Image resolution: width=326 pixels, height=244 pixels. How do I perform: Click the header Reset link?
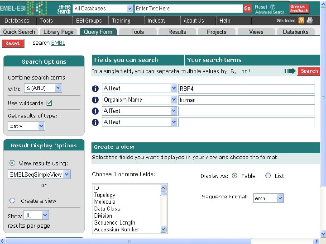(x=261, y=7)
